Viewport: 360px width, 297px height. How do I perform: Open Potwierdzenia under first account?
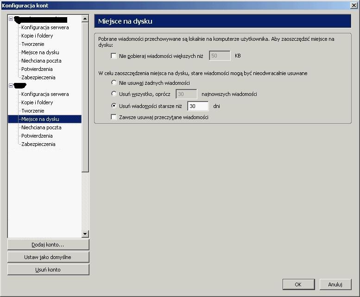(x=37, y=69)
